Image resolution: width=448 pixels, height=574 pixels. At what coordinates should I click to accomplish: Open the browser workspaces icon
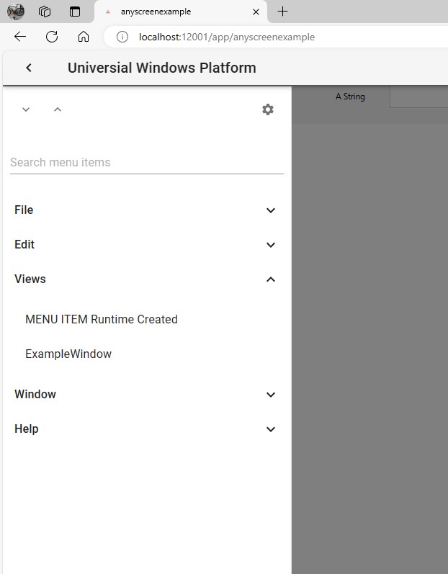45,12
